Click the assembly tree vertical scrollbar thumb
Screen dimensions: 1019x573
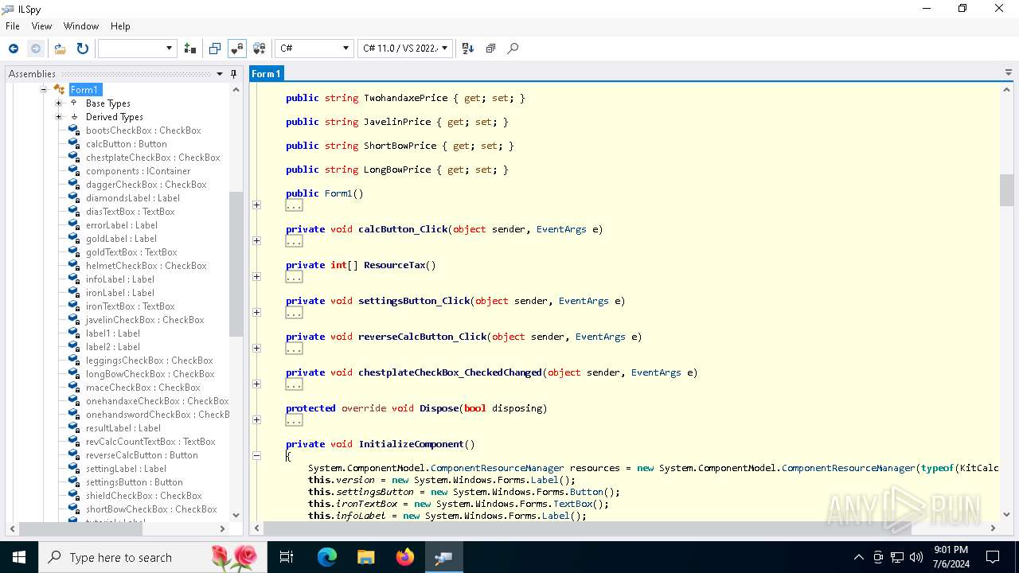[236, 264]
